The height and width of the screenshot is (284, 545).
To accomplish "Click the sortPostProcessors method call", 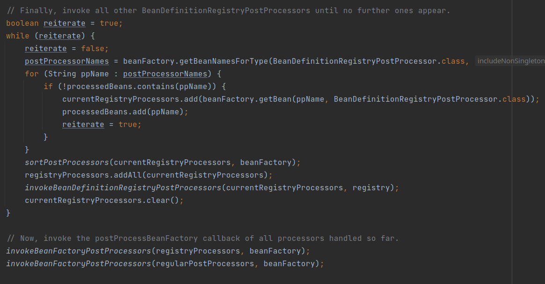I will [67, 163].
